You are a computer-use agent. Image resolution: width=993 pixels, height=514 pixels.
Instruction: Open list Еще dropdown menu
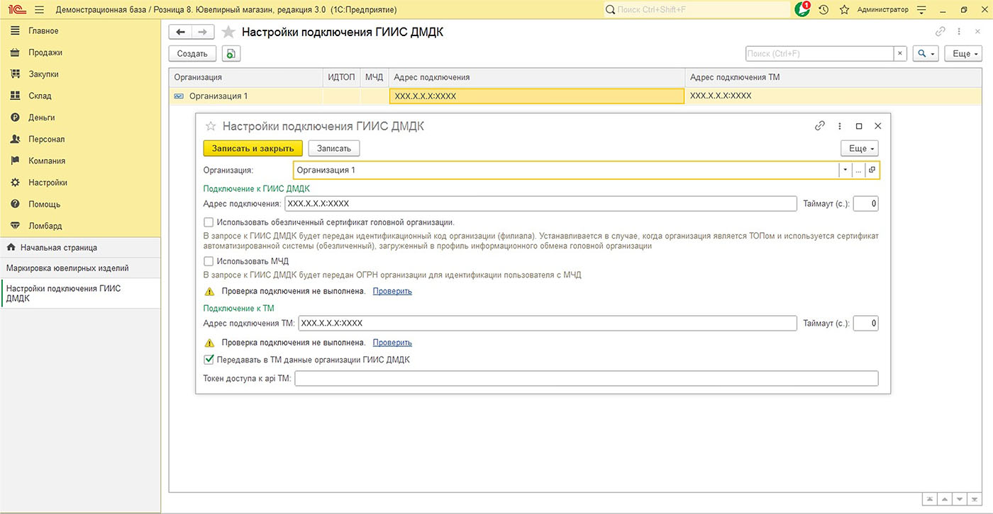pos(964,54)
